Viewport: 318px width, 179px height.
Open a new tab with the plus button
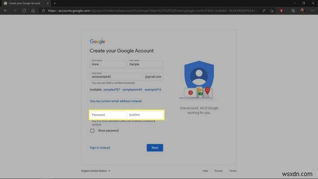pyautogui.click(x=55, y=3)
